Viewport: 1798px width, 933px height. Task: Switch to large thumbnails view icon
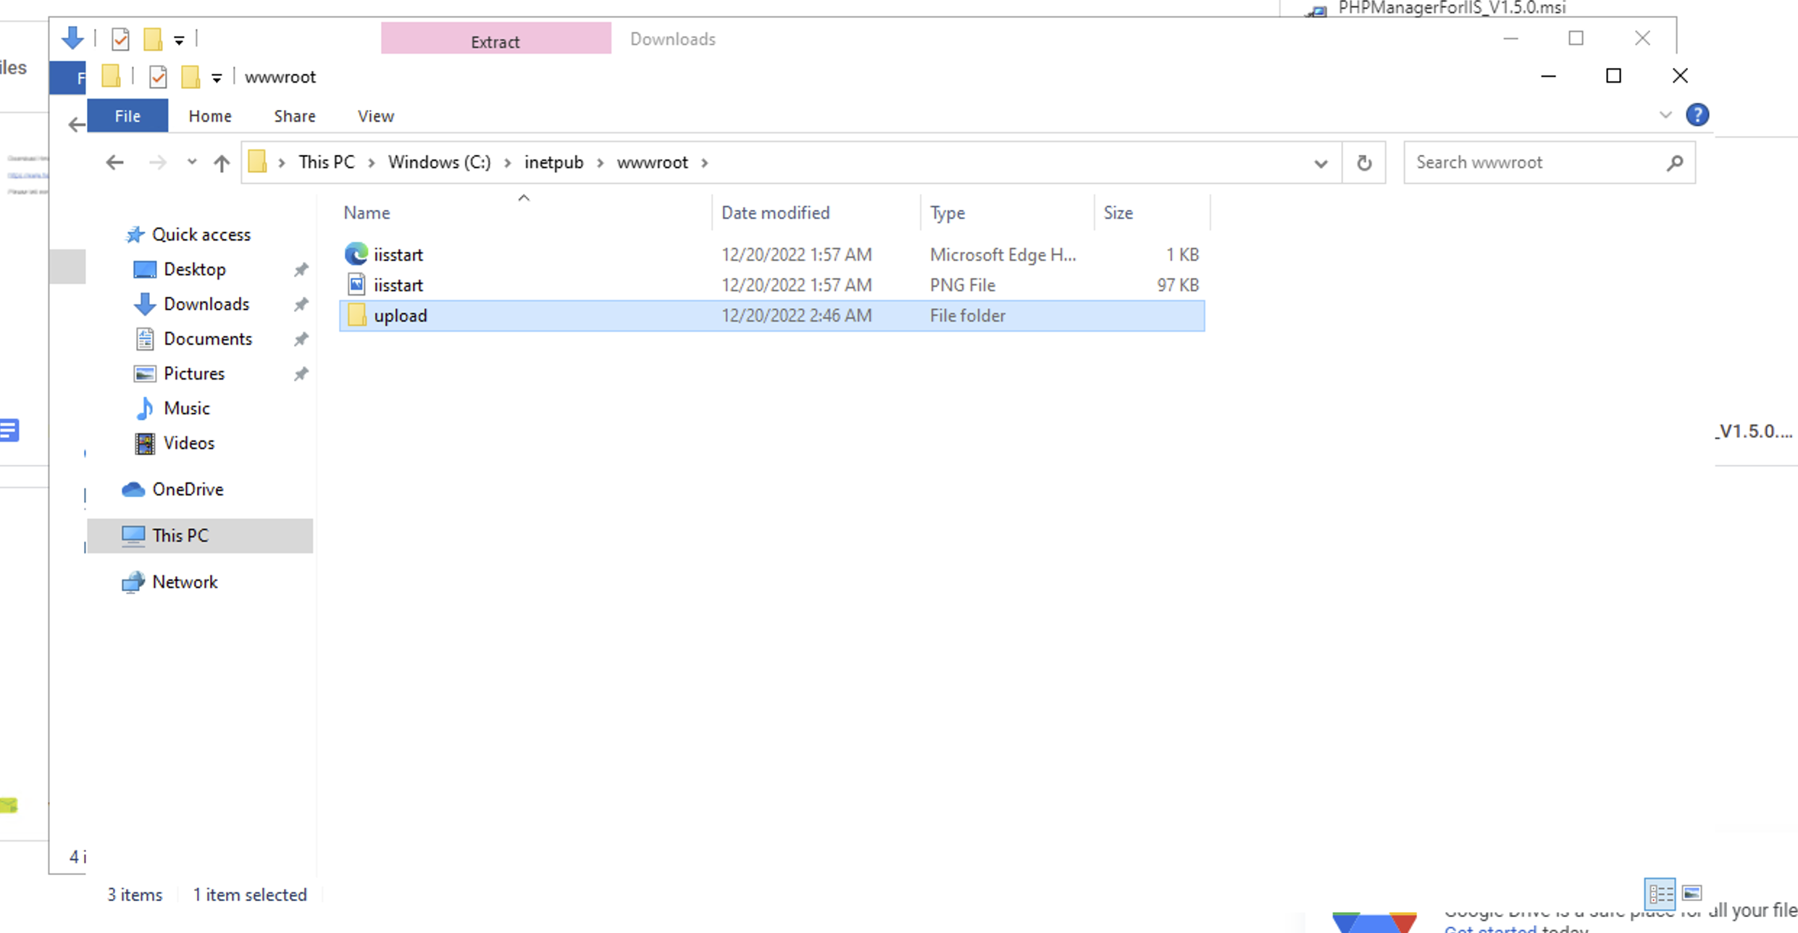click(x=1692, y=892)
